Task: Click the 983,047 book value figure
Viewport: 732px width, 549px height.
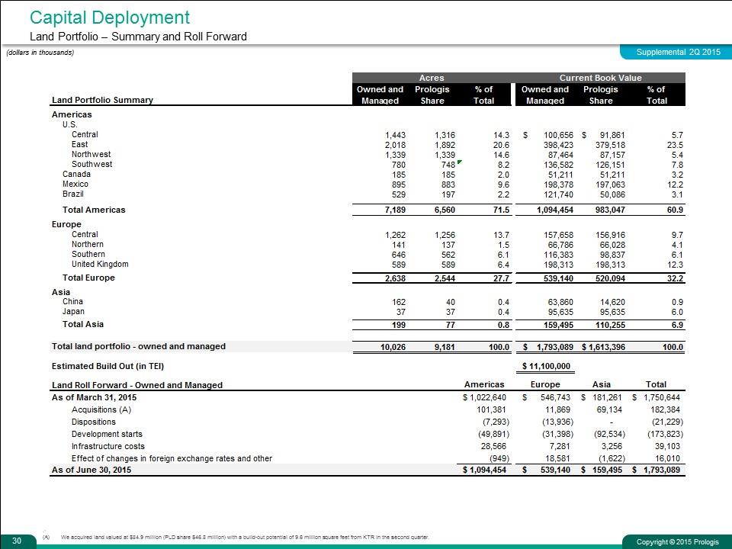Action: [610, 210]
